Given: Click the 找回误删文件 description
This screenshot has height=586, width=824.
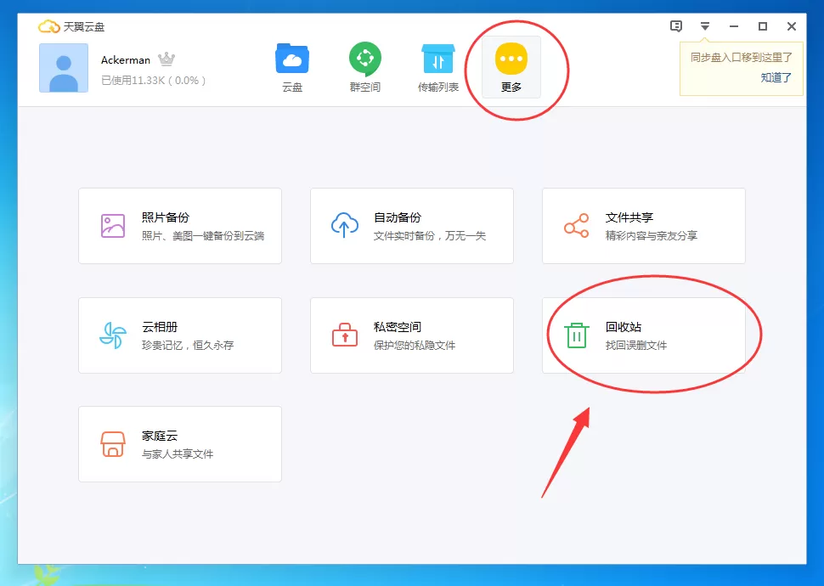Looking at the screenshot, I should pos(636,346).
